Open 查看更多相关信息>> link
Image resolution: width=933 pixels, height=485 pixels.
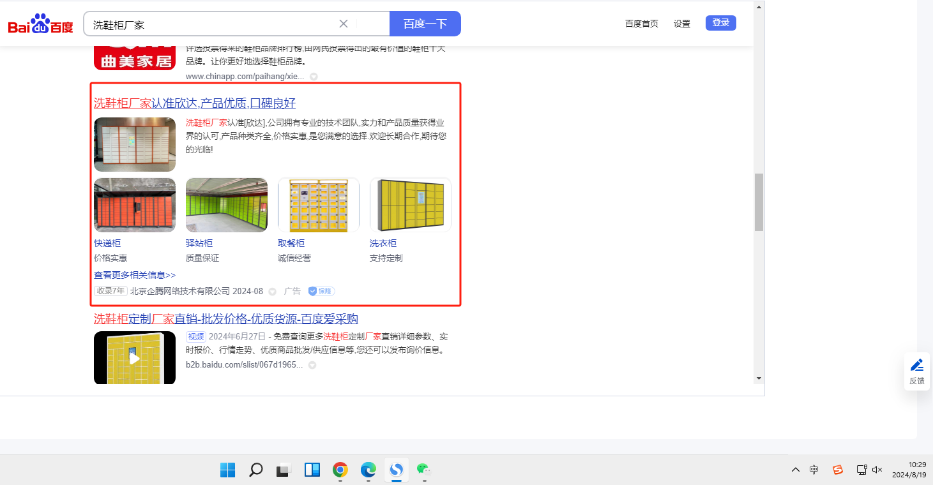(x=135, y=275)
